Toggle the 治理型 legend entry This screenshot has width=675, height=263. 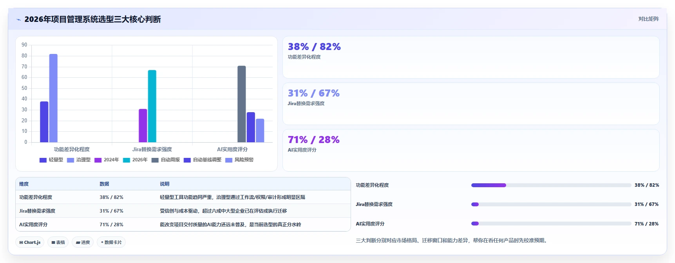[79, 160]
